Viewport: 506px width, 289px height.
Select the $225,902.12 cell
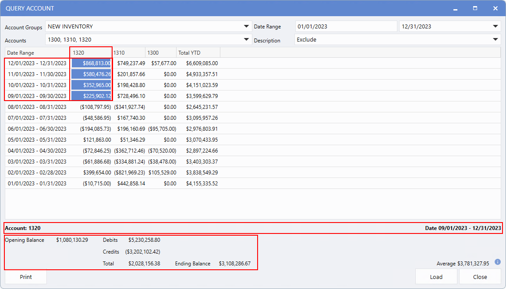click(x=91, y=96)
